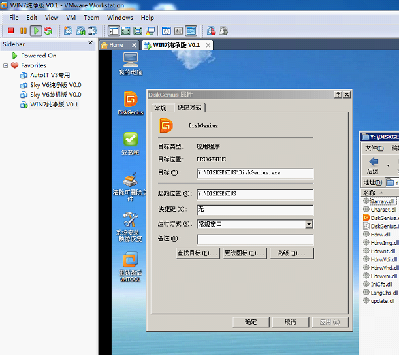Click the Appliance View toolbar icon
Screen dimensions: 399x356
tap(179, 31)
